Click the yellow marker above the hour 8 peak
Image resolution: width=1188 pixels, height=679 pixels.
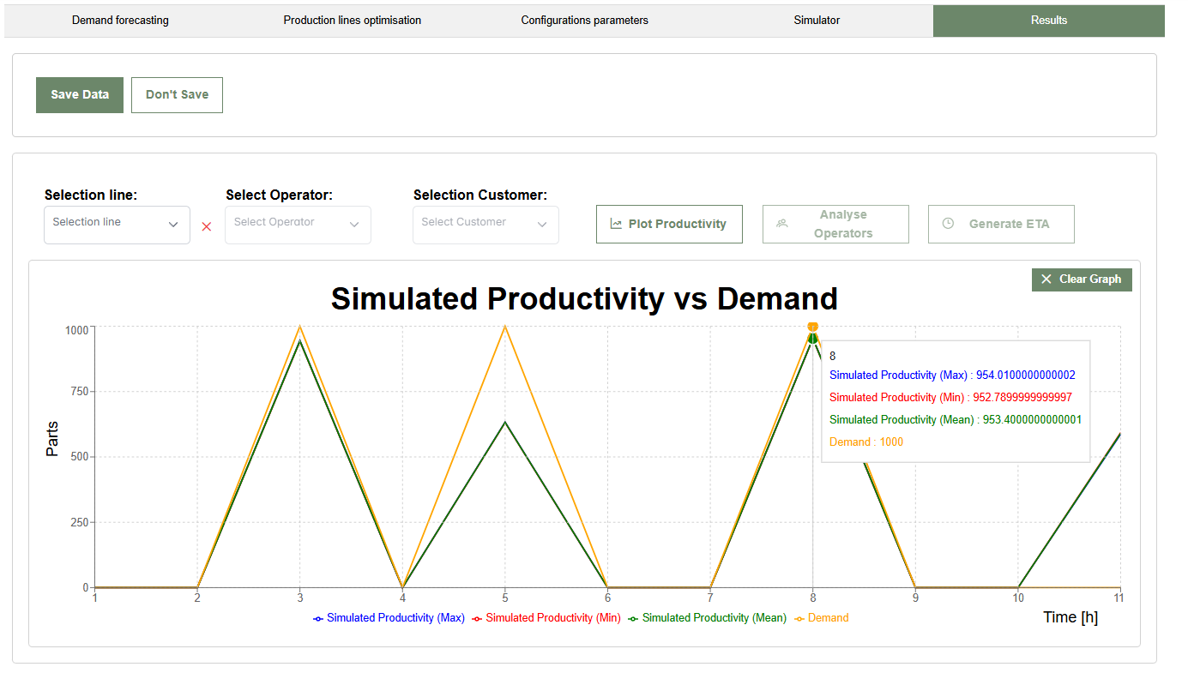812,327
